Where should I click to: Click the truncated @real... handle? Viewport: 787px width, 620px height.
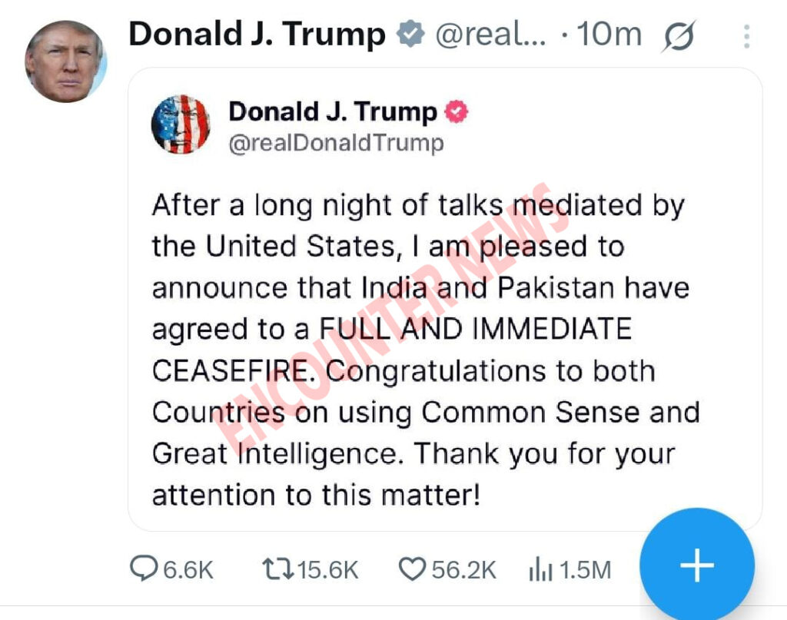[x=490, y=35]
